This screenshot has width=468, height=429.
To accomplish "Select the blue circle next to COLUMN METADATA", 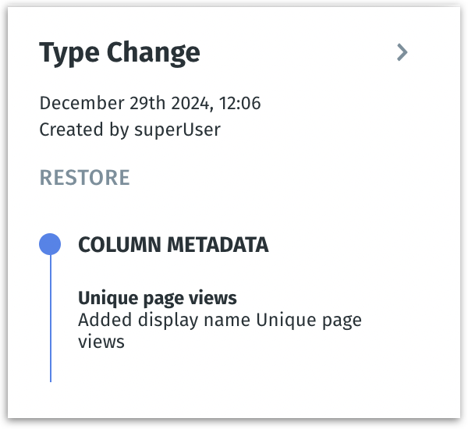I will [x=50, y=244].
